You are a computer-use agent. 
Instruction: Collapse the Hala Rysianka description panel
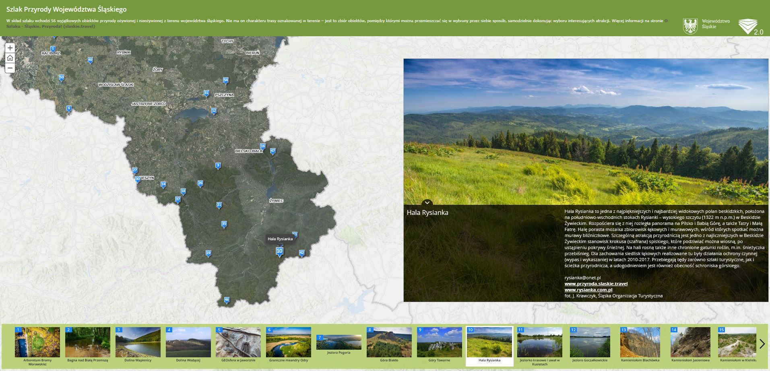point(427,202)
